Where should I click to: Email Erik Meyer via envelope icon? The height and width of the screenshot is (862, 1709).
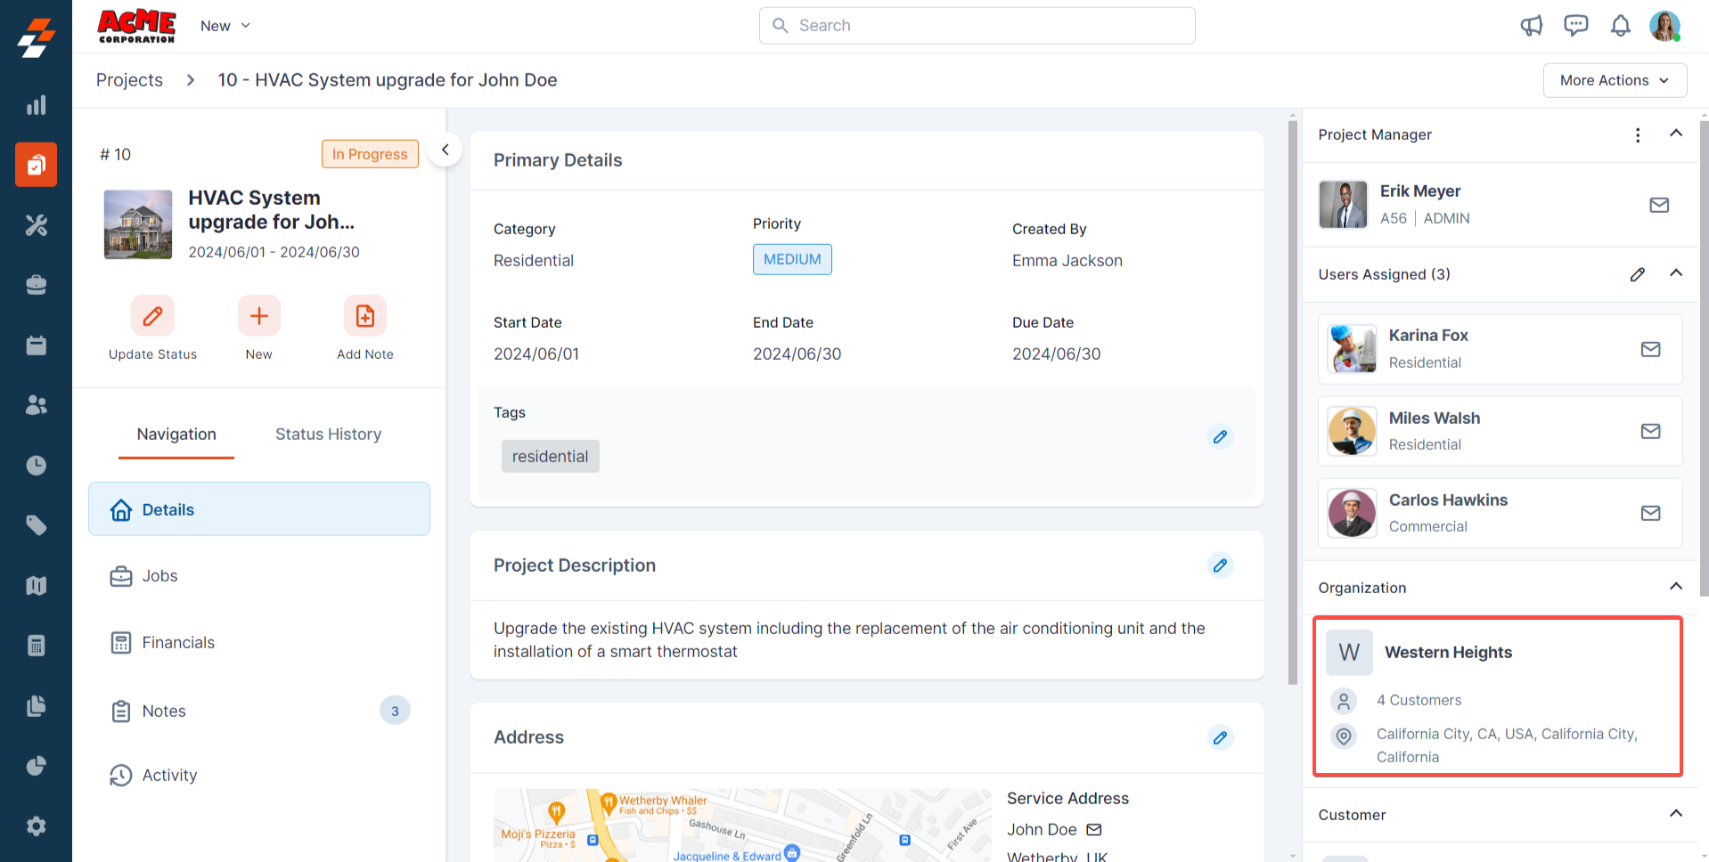(1658, 205)
